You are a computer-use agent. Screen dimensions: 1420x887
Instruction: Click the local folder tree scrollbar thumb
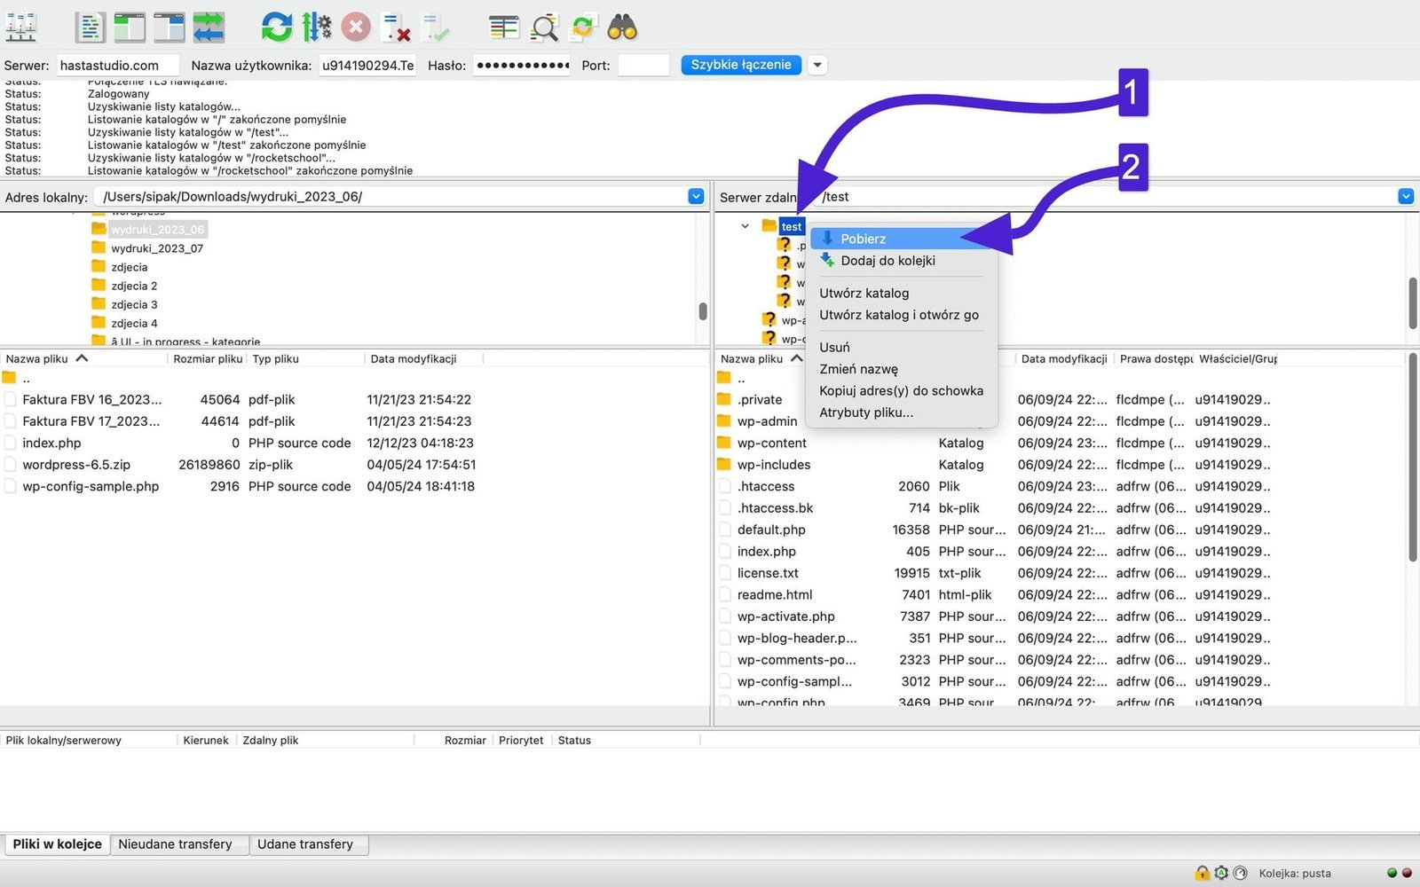coord(703,310)
